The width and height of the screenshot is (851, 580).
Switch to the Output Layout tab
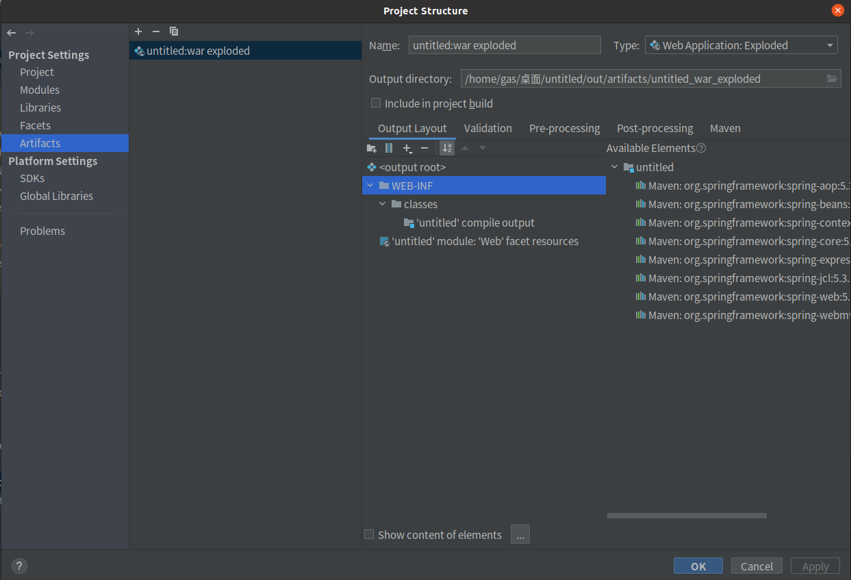click(x=412, y=128)
